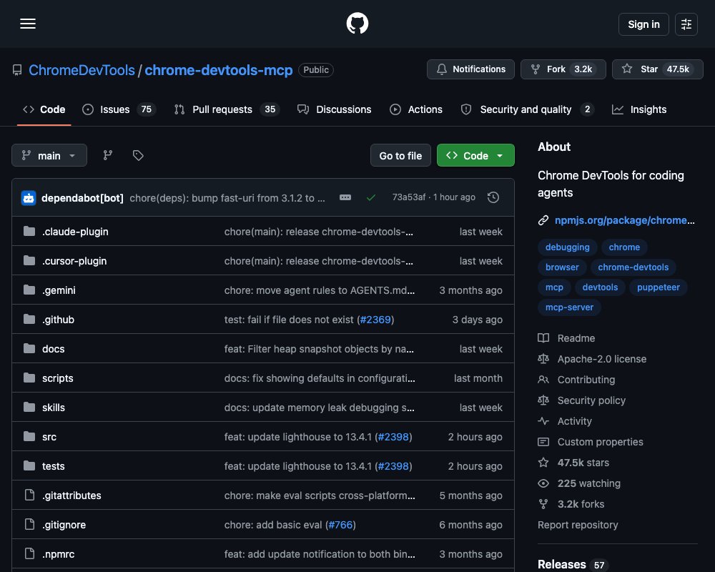
Task: Fork the chrome-devtools-mcp repository
Action: click(563, 69)
